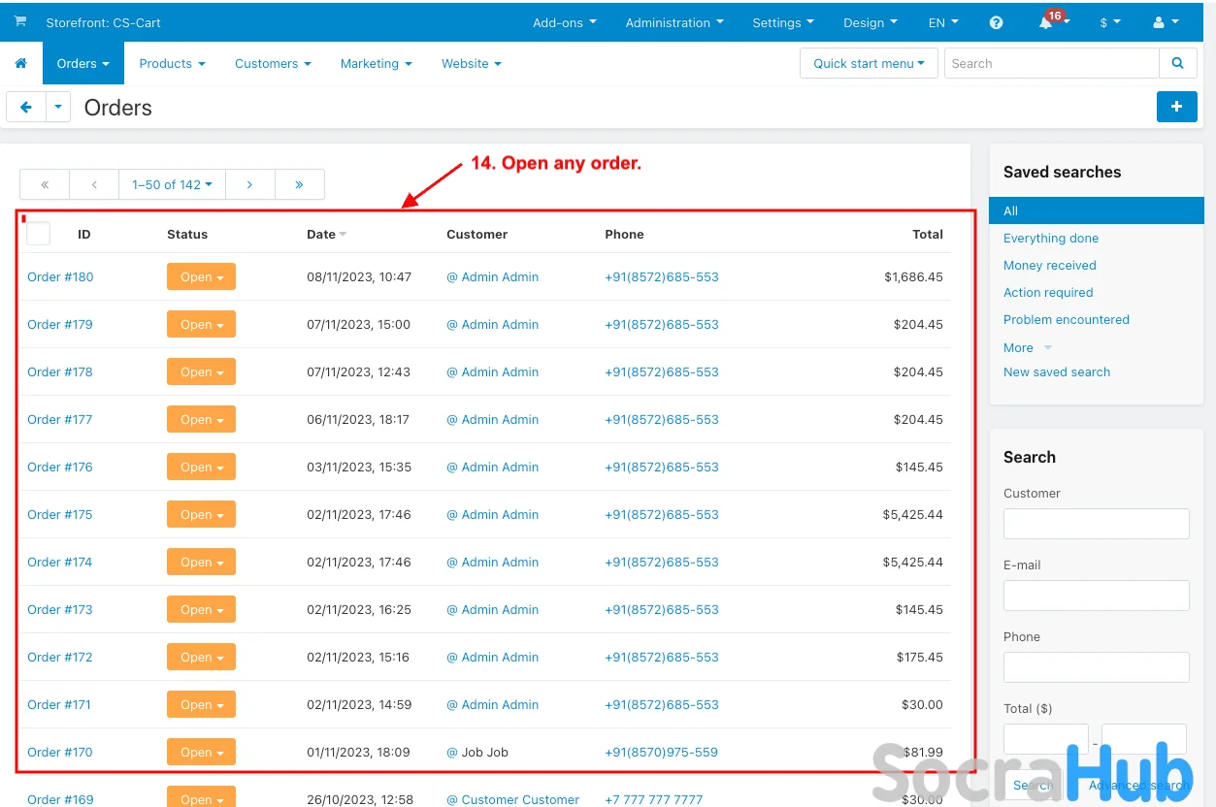Jump to last page of orders
The height and width of the screenshot is (807, 1216).
(x=299, y=184)
